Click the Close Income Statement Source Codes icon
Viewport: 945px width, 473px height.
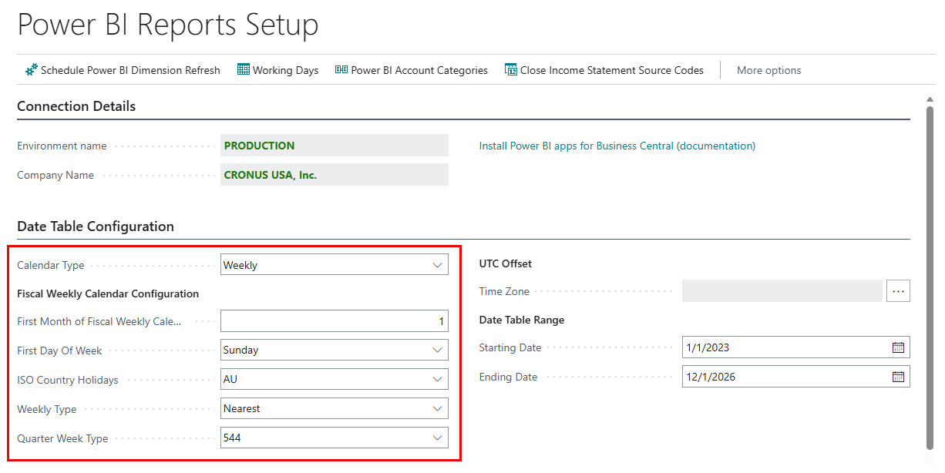pyautogui.click(x=511, y=70)
